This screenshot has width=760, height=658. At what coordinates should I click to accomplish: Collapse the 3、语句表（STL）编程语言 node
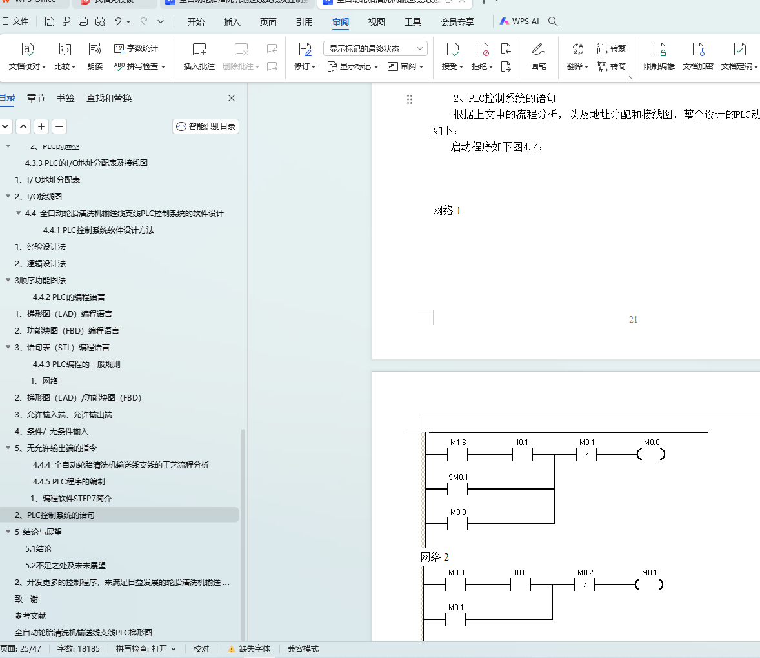pyautogui.click(x=8, y=347)
